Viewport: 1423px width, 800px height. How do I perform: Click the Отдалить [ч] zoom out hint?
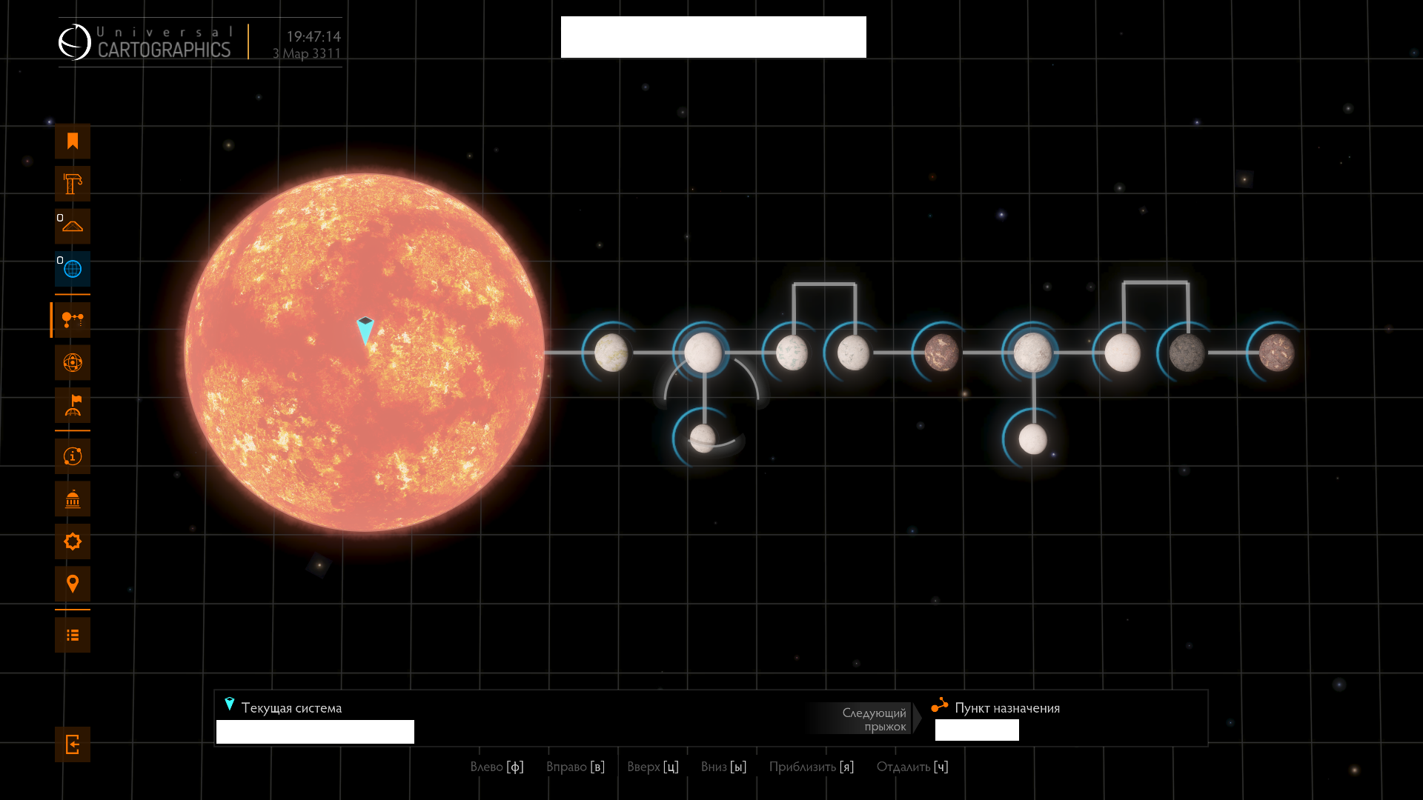pyautogui.click(x=912, y=767)
